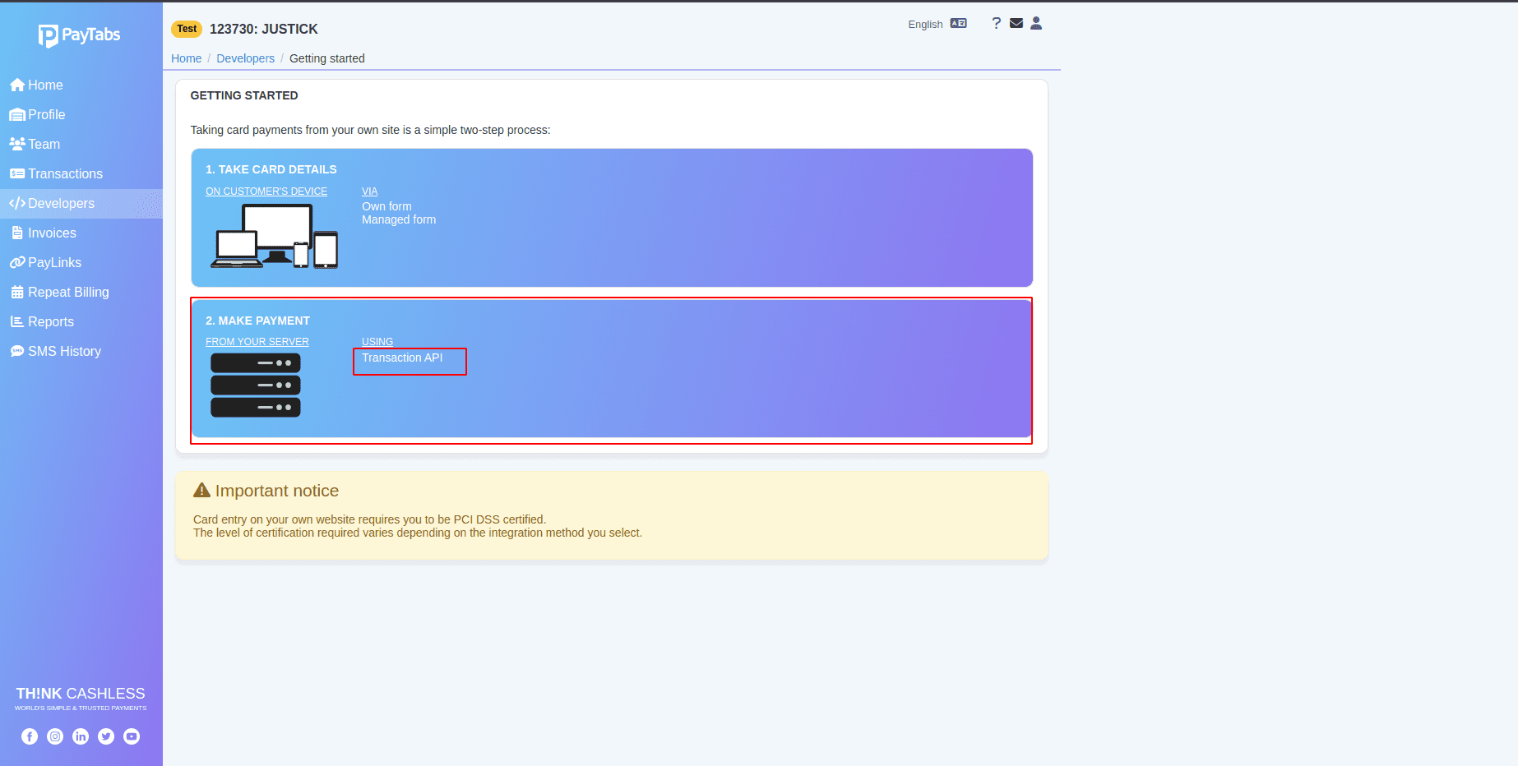Open the Facebook social icon
1518x766 pixels.
point(30,736)
